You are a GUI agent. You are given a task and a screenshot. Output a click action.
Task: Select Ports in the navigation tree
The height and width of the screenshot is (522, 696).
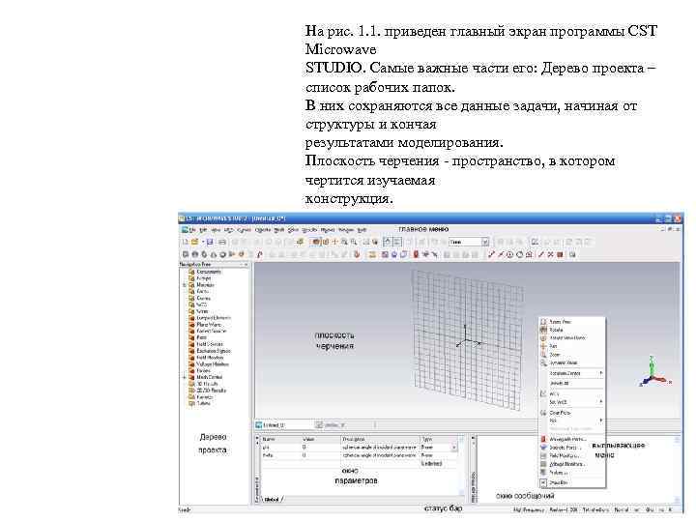(201, 337)
